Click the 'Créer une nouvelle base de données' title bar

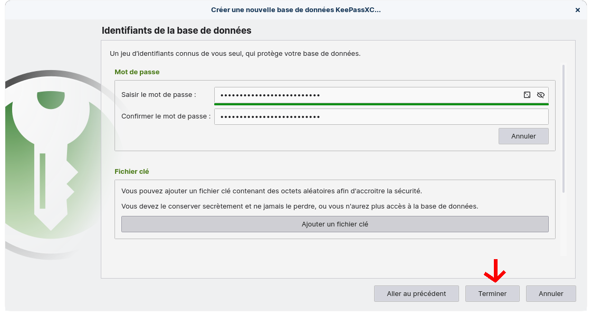click(295, 10)
